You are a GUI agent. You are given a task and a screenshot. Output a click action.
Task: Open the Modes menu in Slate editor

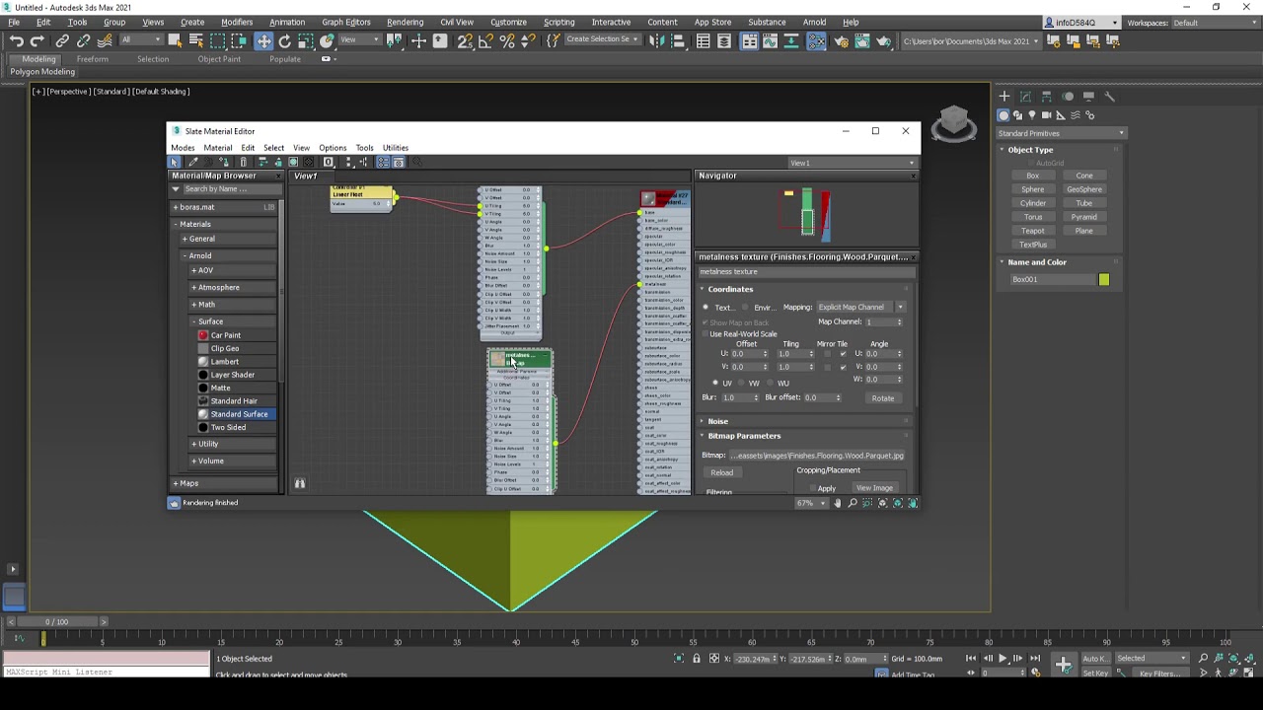click(183, 148)
